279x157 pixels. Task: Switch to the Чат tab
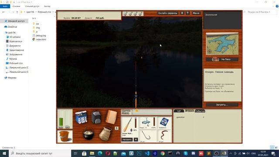pos(179,111)
